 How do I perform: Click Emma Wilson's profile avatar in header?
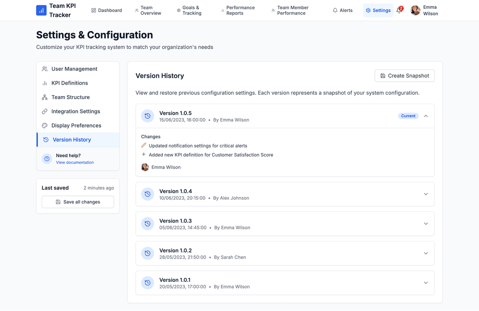pyautogui.click(x=416, y=11)
